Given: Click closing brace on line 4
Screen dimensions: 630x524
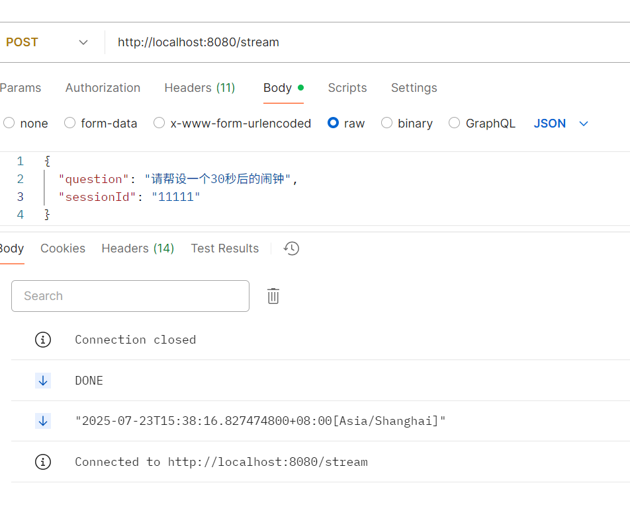Looking at the screenshot, I should coord(47,215).
